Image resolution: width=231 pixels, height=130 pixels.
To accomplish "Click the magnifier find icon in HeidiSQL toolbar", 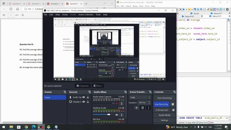I will click(201, 9).
